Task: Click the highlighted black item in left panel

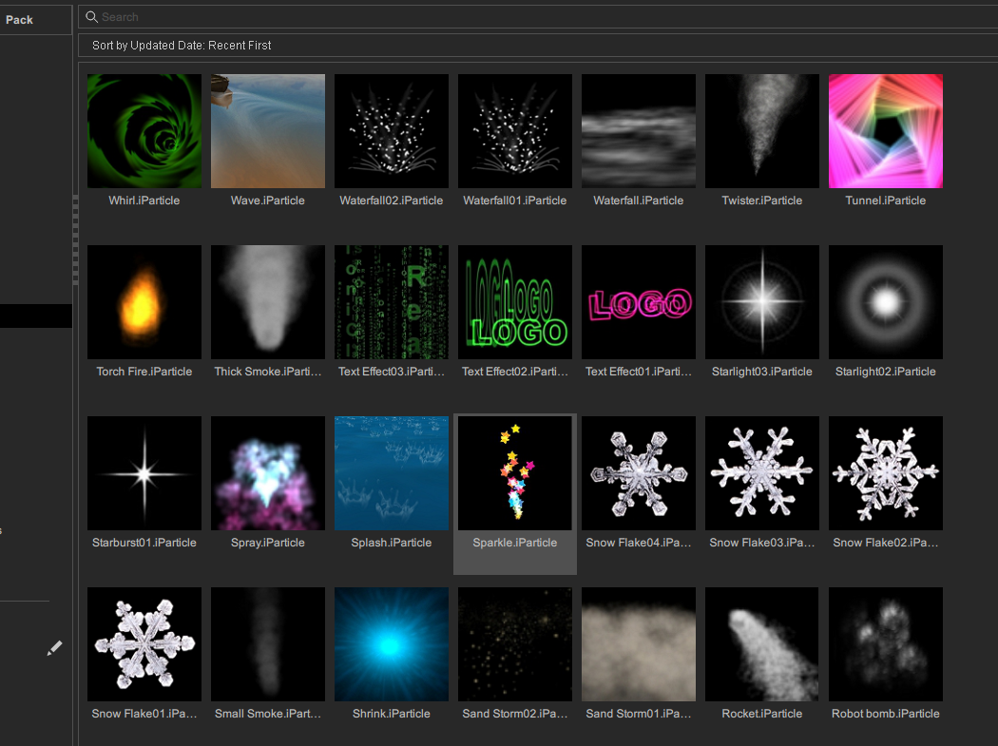Action: pos(36,316)
